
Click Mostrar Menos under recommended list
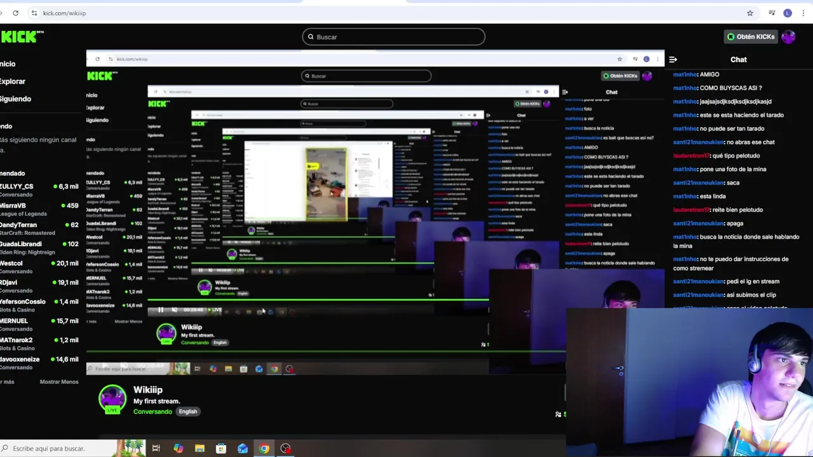click(x=59, y=382)
